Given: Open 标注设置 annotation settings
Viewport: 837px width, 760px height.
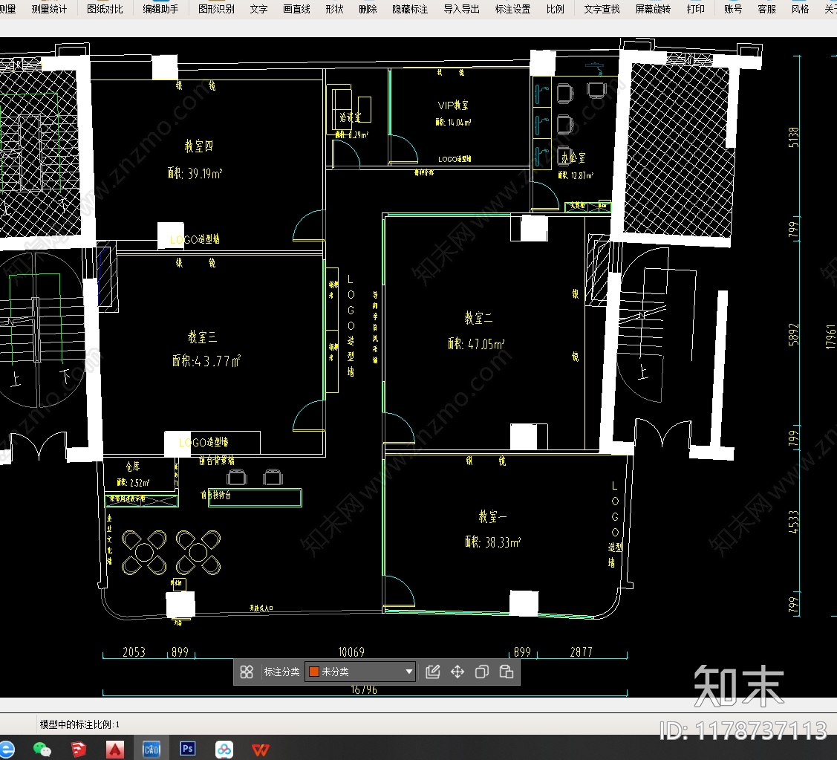Looking at the screenshot, I should coord(512,9).
